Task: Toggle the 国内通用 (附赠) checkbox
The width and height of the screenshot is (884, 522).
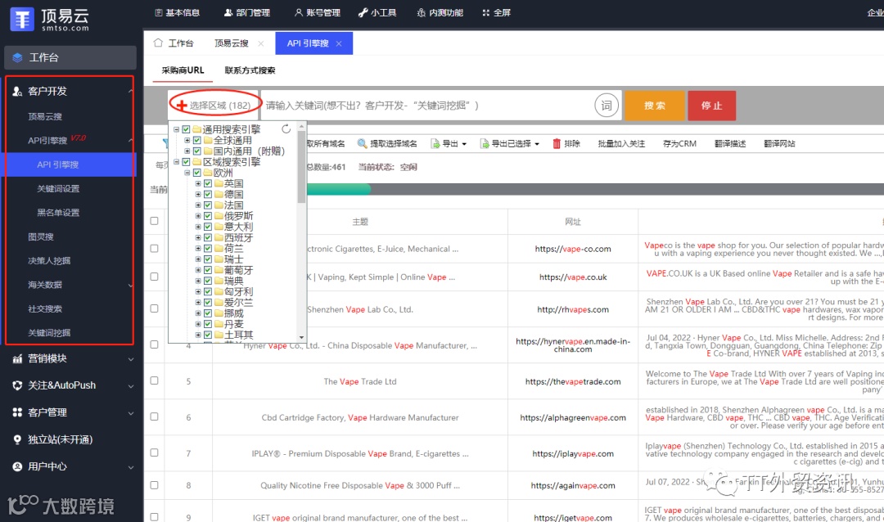Action: tap(196, 151)
